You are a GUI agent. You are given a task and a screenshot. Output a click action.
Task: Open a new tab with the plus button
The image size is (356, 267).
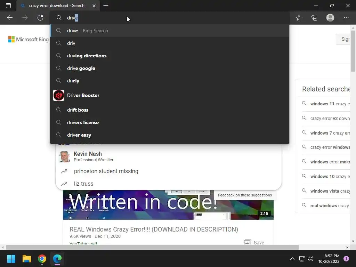point(106,6)
